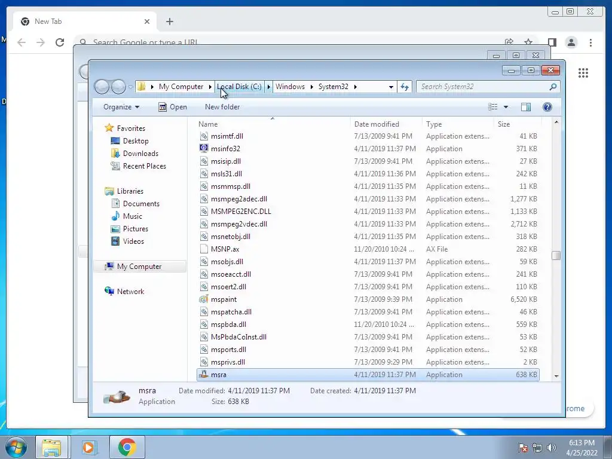Image resolution: width=612 pixels, height=459 pixels.
Task: Click the New folder button
Action: (x=222, y=107)
